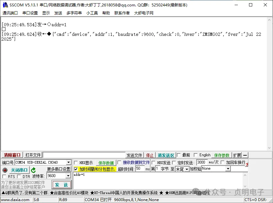This screenshot has height=203, width=273.
Task: Open the 端口号 COM34 port dropdown
Action: [69, 162]
